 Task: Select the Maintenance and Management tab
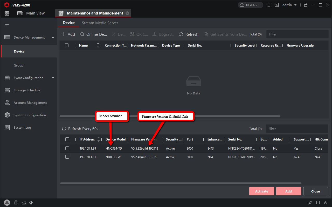tap(93, 13)
